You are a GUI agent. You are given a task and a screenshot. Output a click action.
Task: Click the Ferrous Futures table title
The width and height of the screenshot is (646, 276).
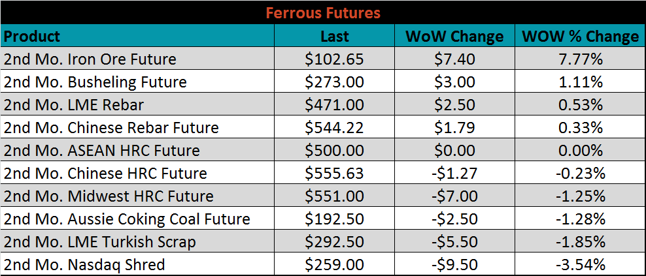tap(322, 12)
